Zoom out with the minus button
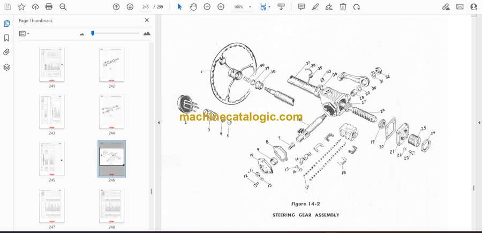The image size is (482, 233). (207, 7)
